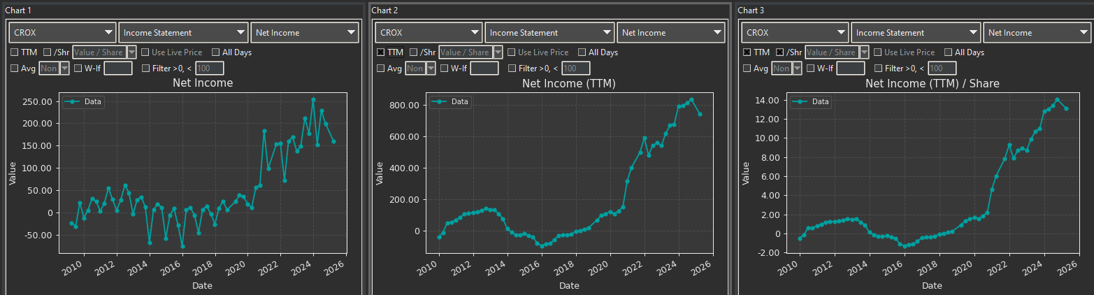1094x295 pixels.
Task: Click the Net Income chart title in Chart 1
Action: point(203,83)
